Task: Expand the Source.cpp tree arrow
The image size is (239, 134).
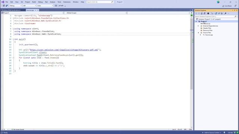Action: pos(201,35)
